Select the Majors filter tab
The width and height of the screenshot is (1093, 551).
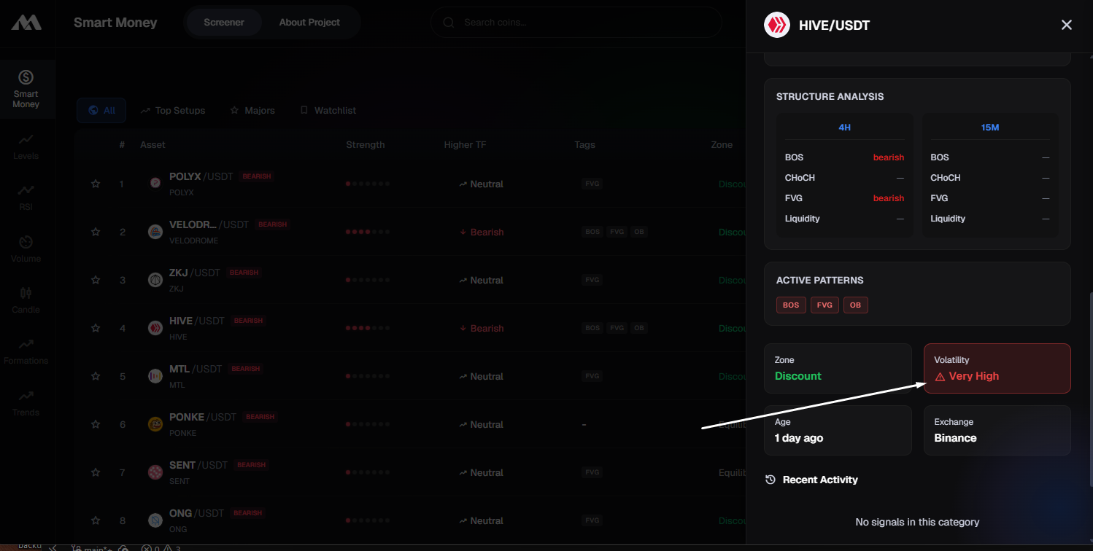coord(252,111)
